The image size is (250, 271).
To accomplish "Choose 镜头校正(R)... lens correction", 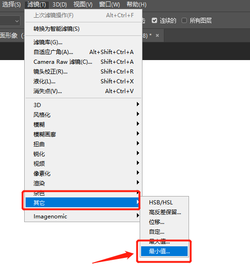I will click(x=83, y=72).
